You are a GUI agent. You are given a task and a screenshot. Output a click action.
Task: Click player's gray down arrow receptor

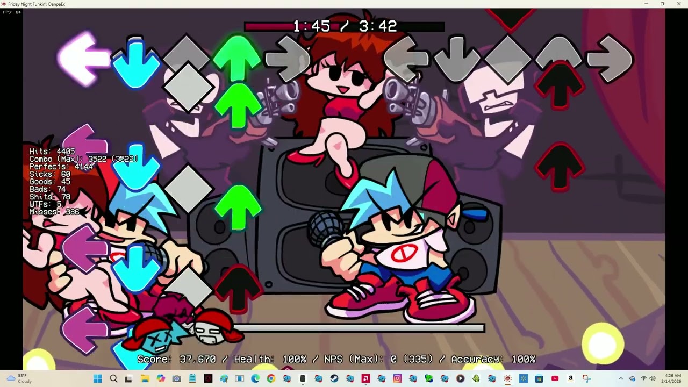(457, 59)
